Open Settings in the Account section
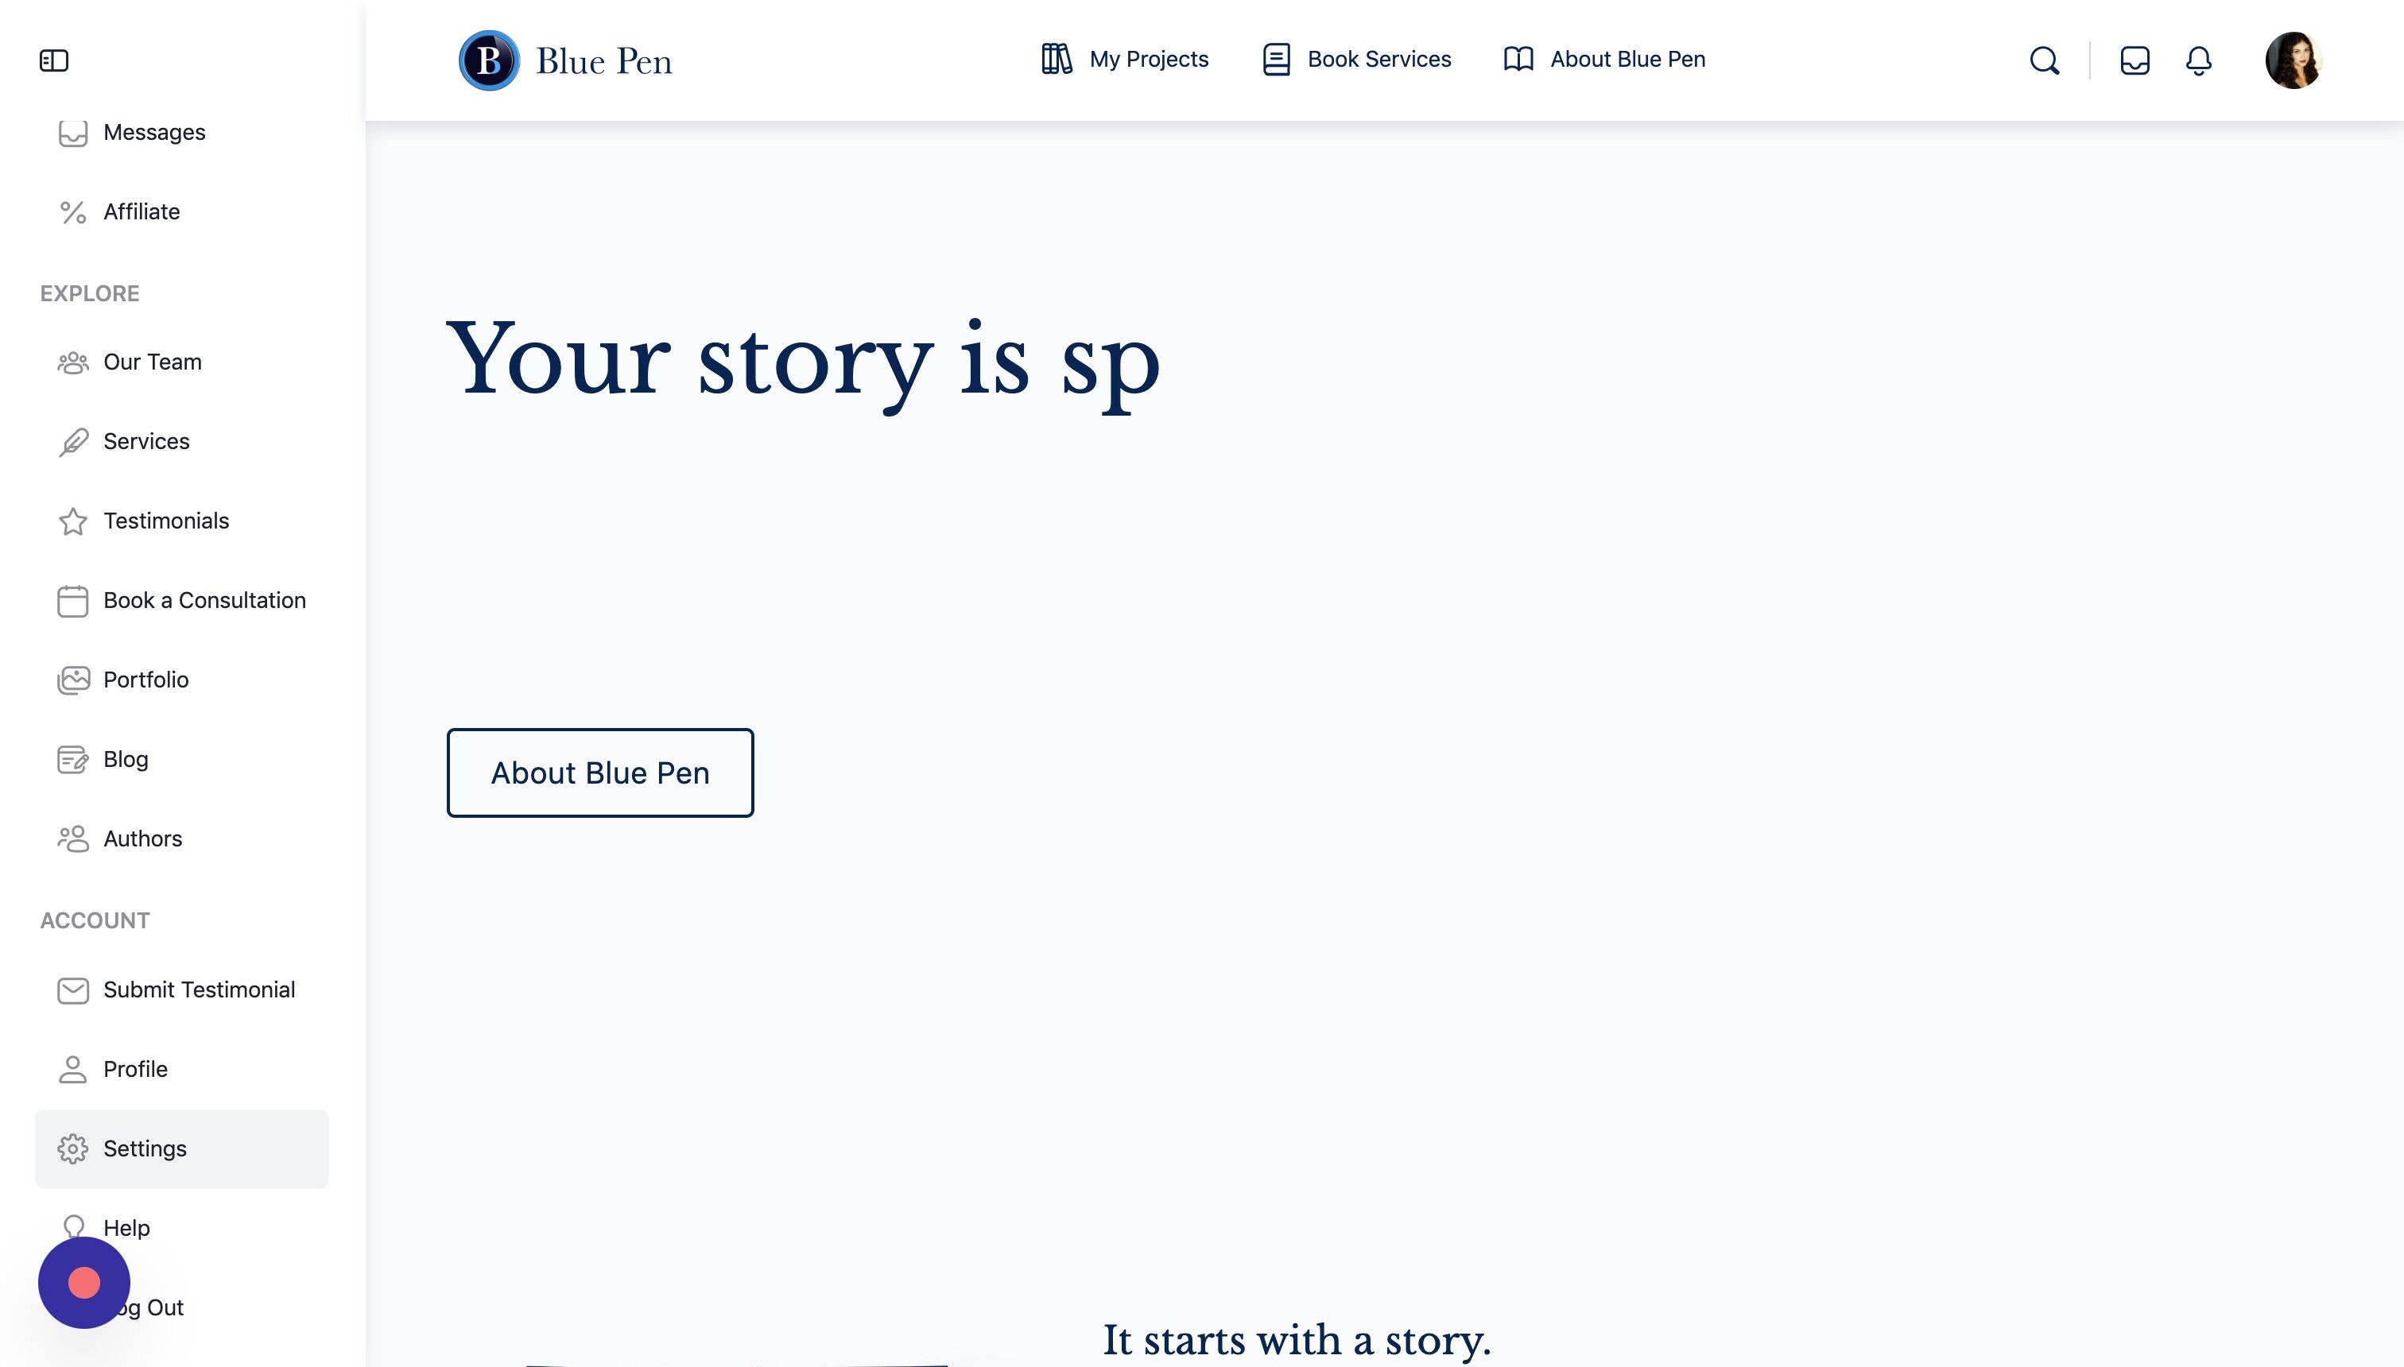Image resolution: width=2404 pixels, height=1367 pixels. 182,1149
